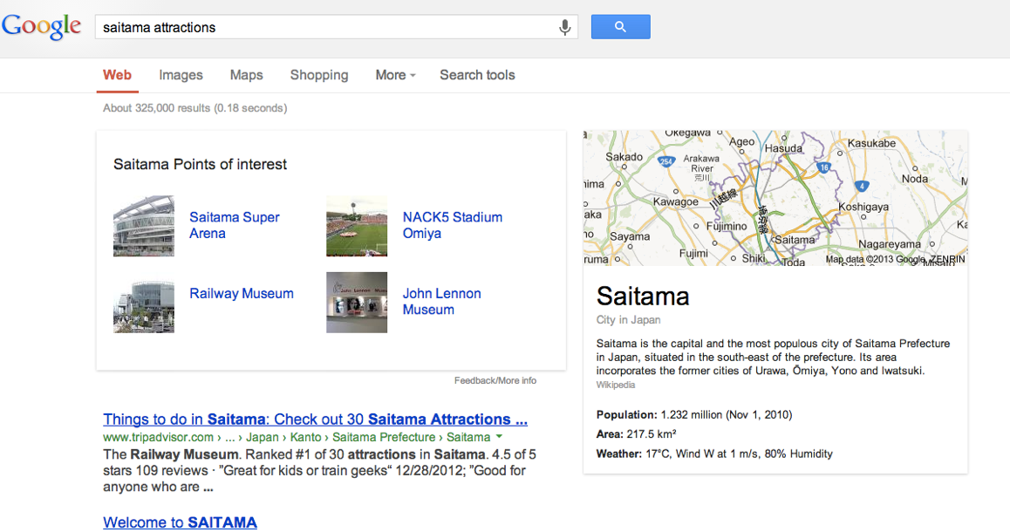Go to the Shopping tab
The image size is (1010, 532).
point(319,75)
